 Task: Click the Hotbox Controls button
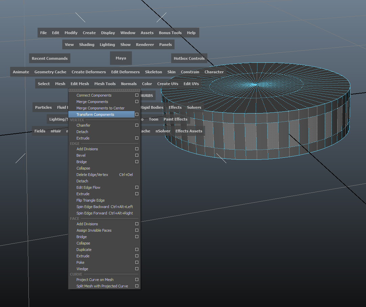pyautogui.click(x=189, y=58)
